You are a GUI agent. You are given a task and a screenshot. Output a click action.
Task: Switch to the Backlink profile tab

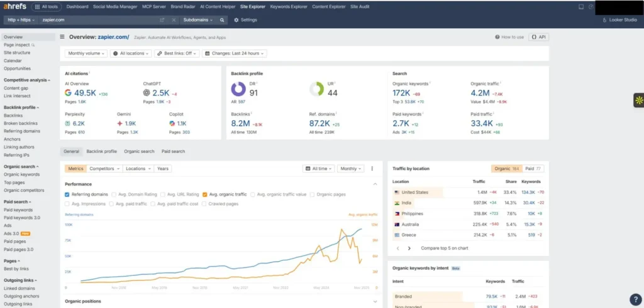101,151
